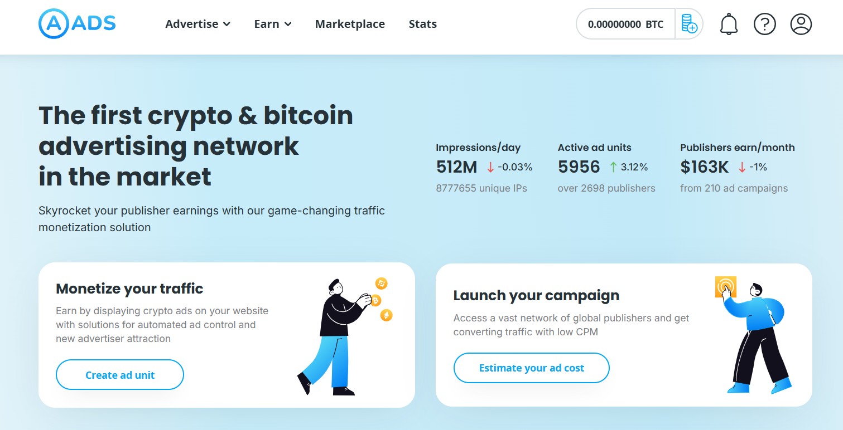This screenshot has width=843, height=430.
Task: Expand the Advertise dropdown menu
Action: (x=198, y=24)
